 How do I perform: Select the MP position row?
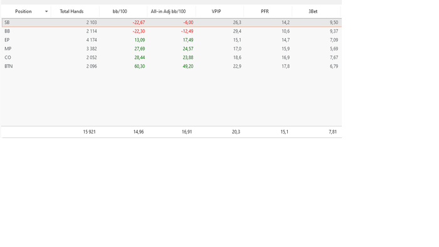[172, 49]
